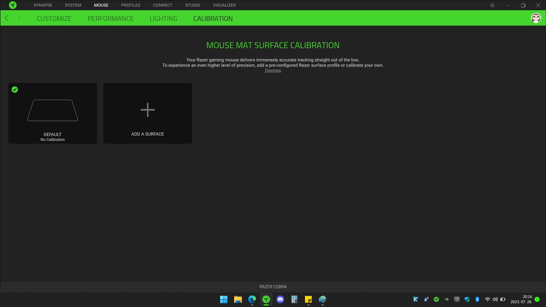This screenshot has width=546, height=307.
Task: Open Bluetooth tray icon
Action: click(477, 299)
